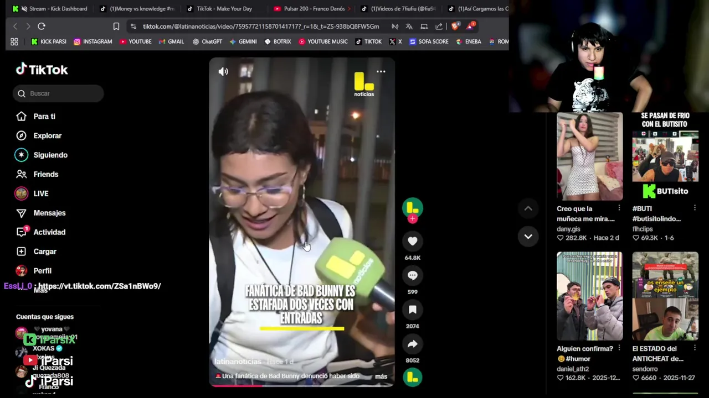Open Brave shields lion icon
Image resolution: width=709 pixels, height=398 pixels.
pos(455,26)
